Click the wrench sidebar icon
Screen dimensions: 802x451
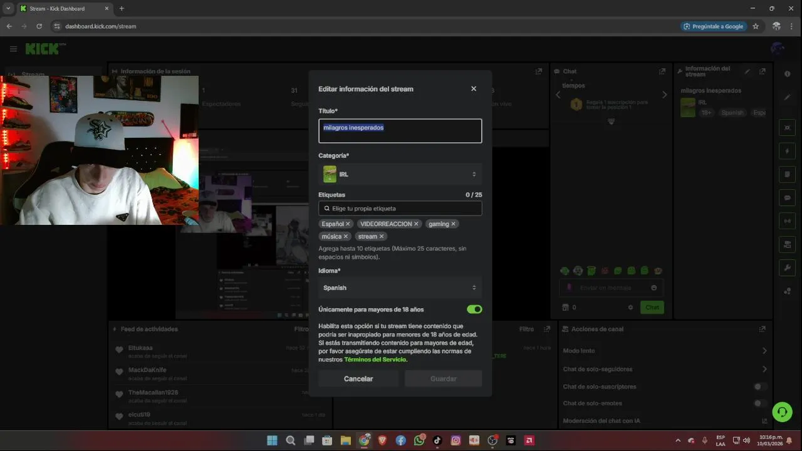[x=788, y=267]
